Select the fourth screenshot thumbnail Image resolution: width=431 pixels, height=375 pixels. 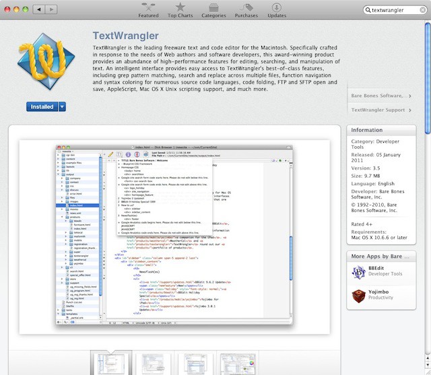click(237, 363)
